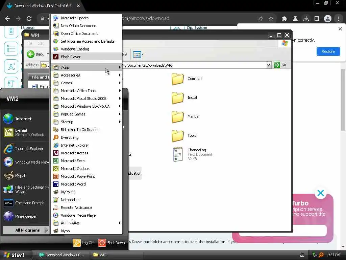Open Mypal at bottom of programs list
Image resolution: width=346 pixels, height=260 pixels.
tap(86, 231)
